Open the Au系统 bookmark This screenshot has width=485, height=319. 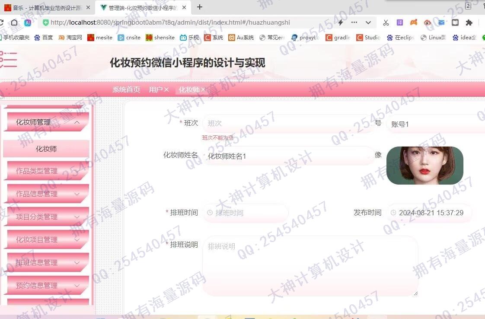[241, 38]
